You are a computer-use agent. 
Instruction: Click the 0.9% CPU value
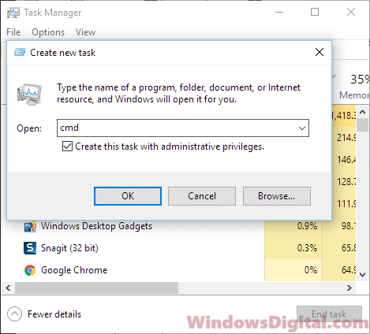307,226
